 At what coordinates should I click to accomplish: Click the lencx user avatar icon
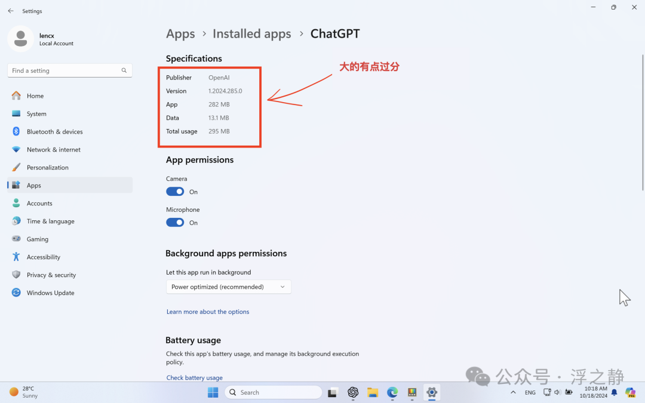point(20,39)
